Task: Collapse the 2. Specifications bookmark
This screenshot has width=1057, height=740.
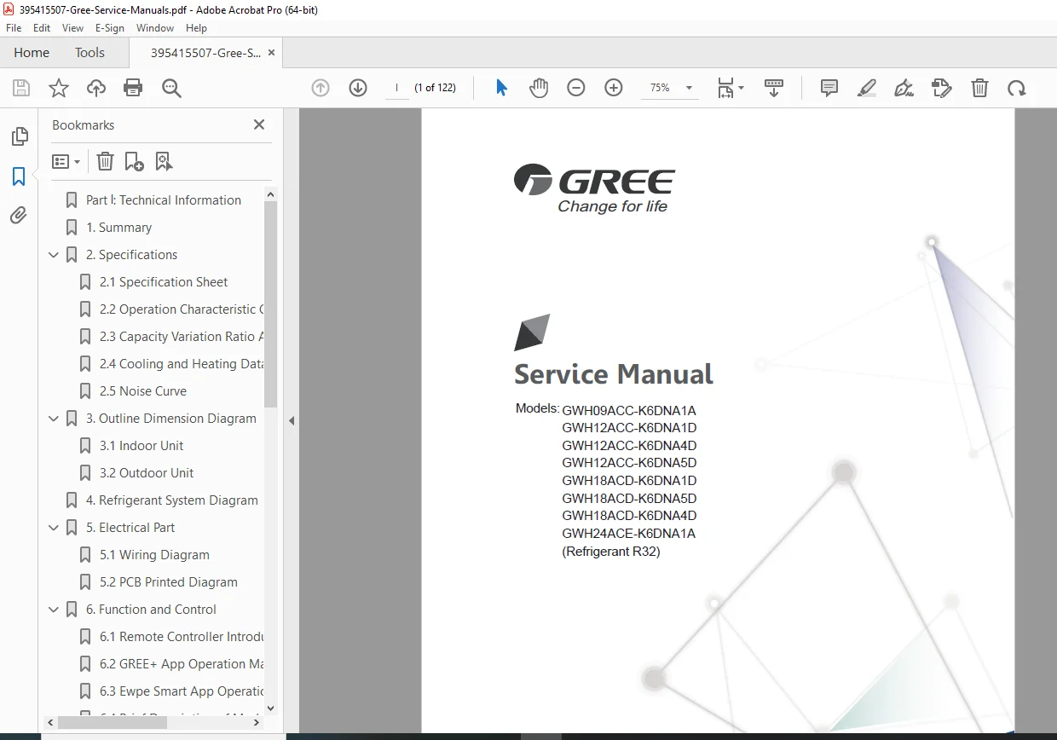Action: coord(54,255)
